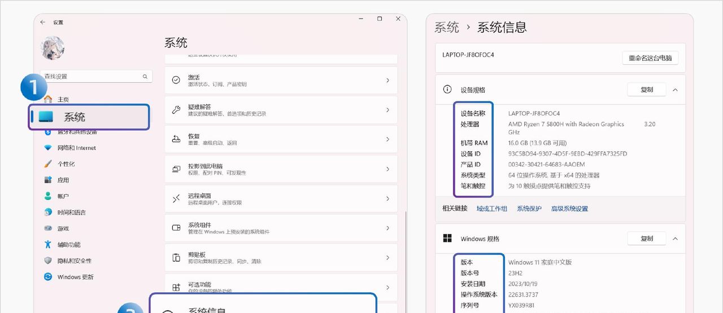Collapse the 设备规格 section chevron
Viewport: 723px width, 313px height.
pos(676,90)
